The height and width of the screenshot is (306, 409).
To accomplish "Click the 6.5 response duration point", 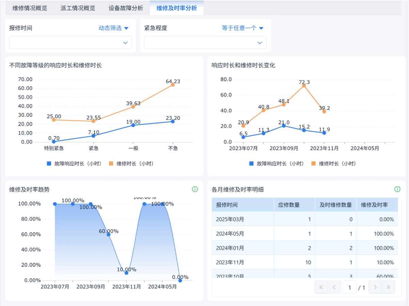I will (243, 137).
